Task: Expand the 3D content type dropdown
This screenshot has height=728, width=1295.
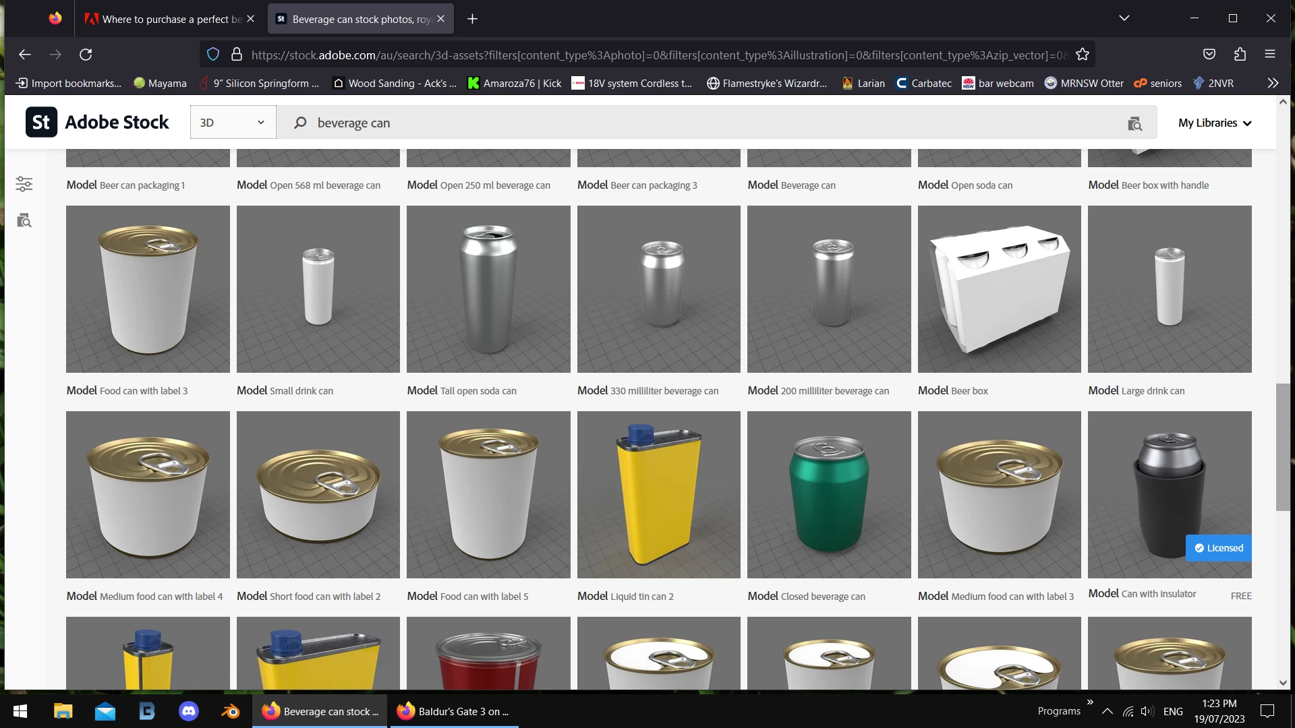Action: pos(233,123)
